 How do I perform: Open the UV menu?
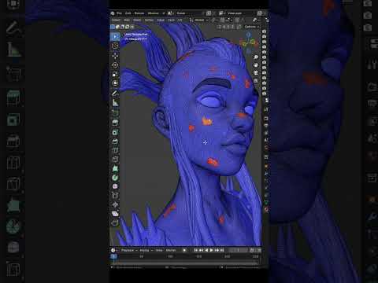tap(180, 20)
